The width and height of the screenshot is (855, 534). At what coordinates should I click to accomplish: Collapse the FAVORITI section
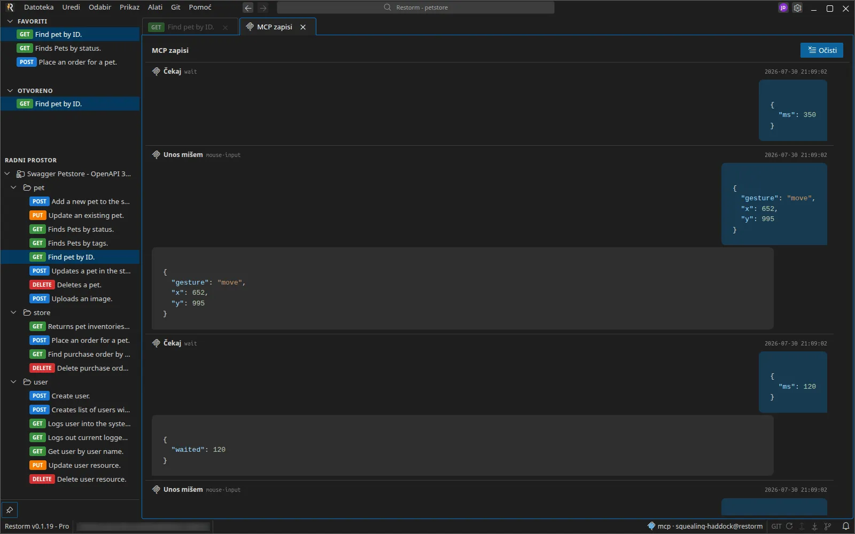tap(10, 21)
